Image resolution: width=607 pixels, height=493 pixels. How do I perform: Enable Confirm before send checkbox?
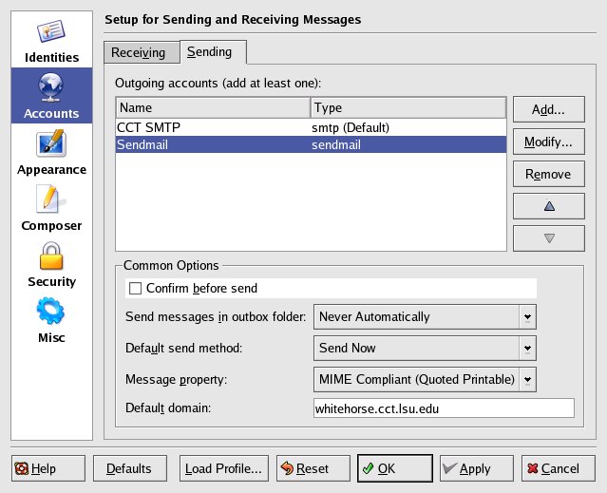click(x=135, y=288)
